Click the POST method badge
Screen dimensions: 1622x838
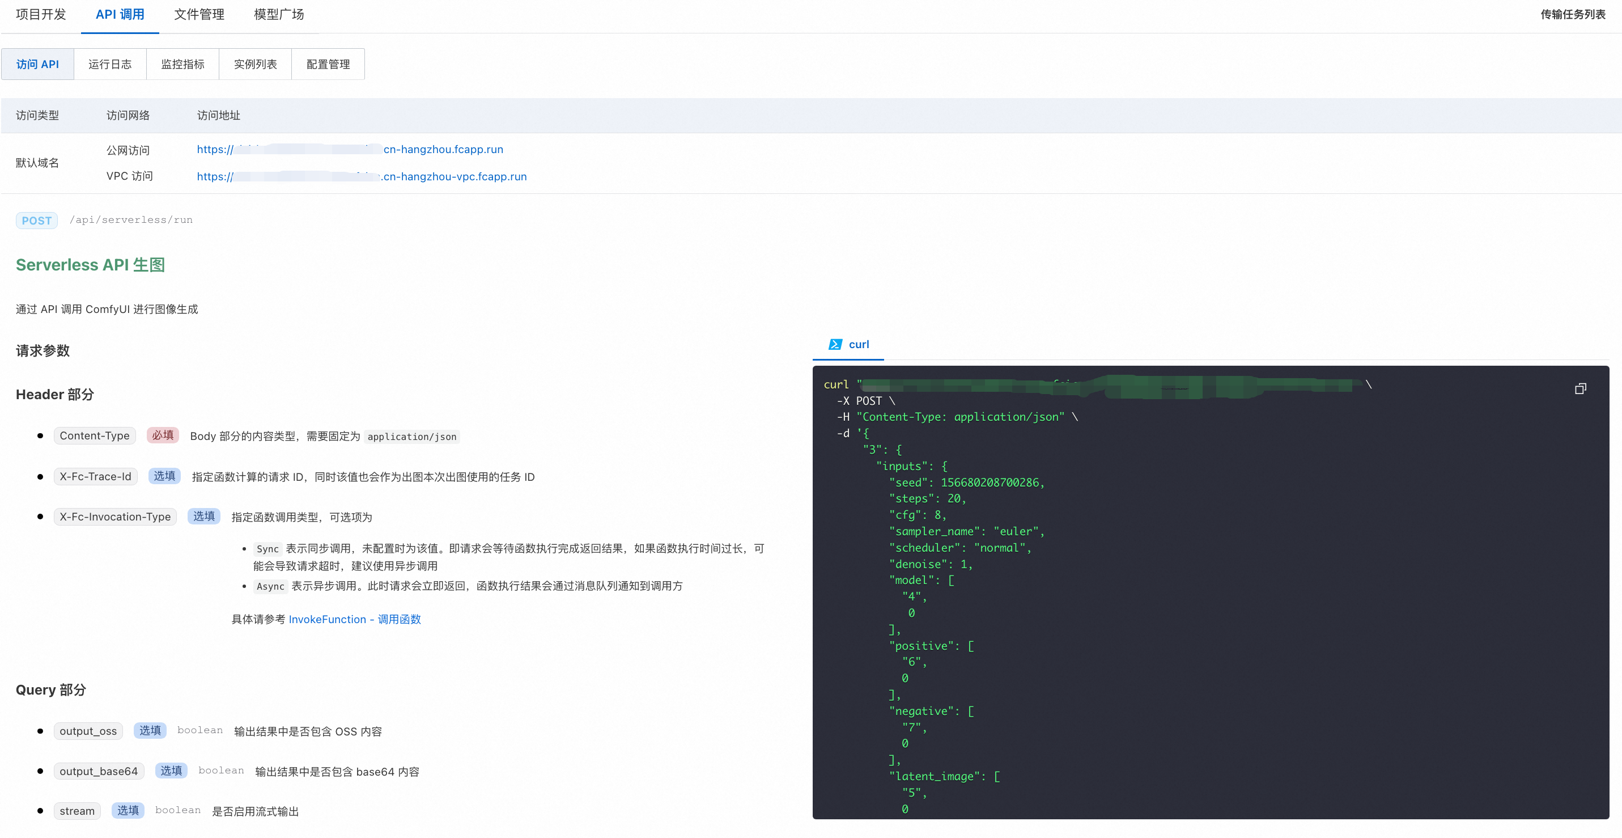36,221
